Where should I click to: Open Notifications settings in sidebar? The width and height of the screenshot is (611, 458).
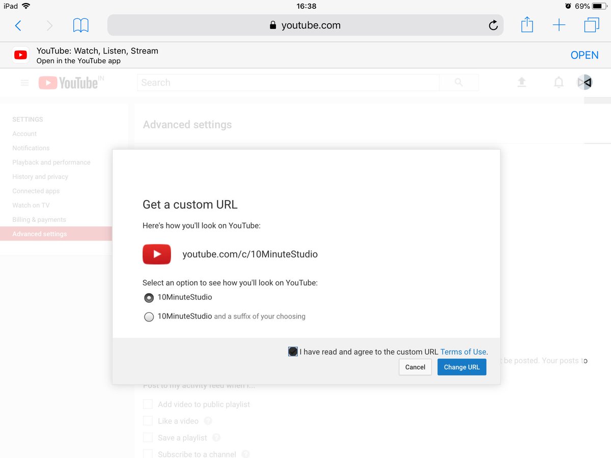coord(31,148)
